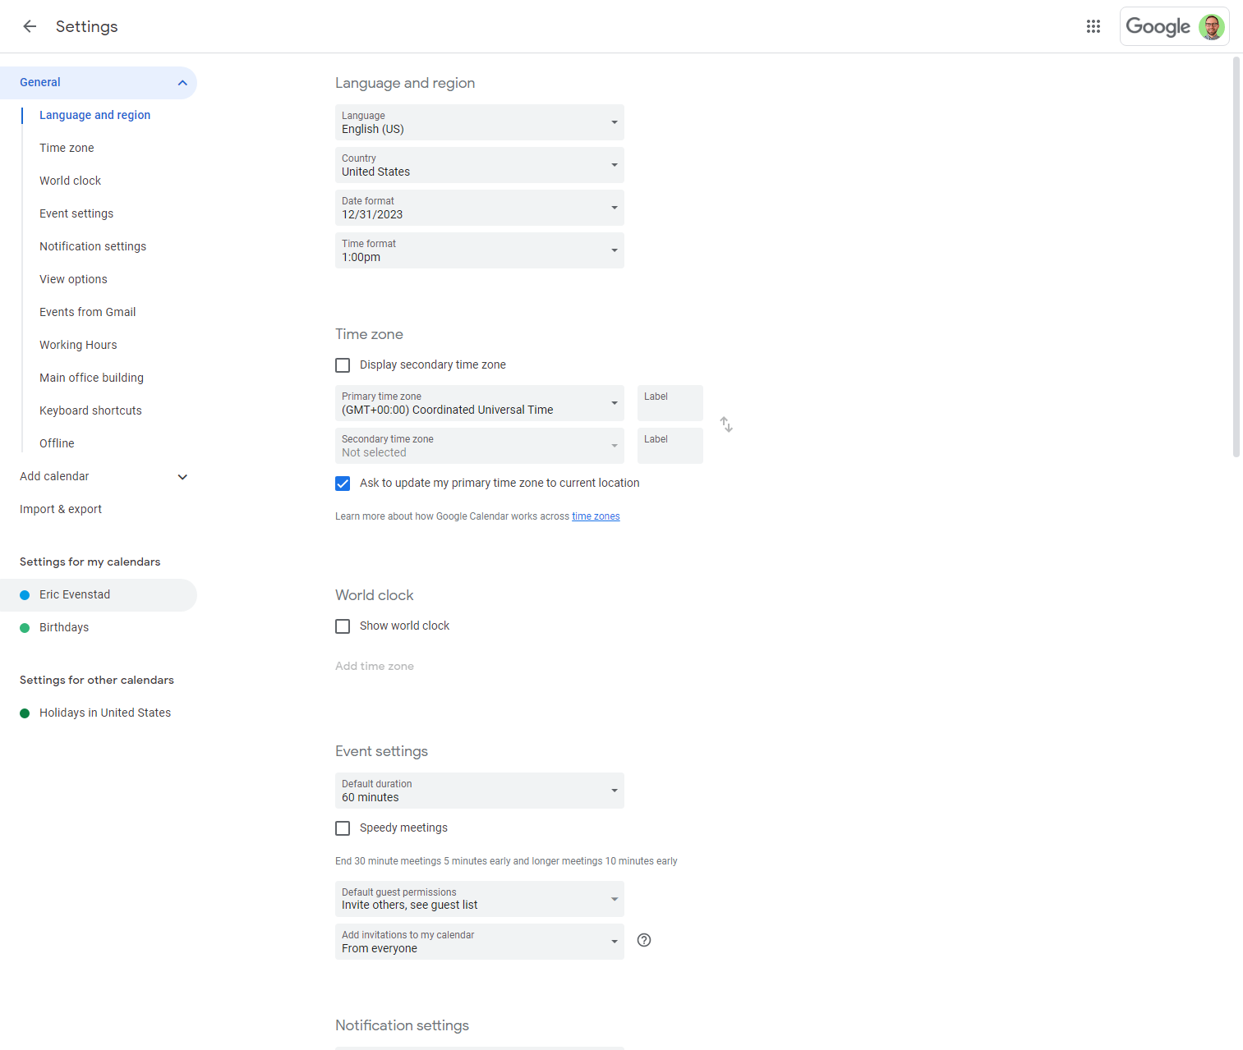The width and height of the screenshot is (1243, 1050).
Task: Go back using the arrow next to Settings
Action: coord(30,26)
